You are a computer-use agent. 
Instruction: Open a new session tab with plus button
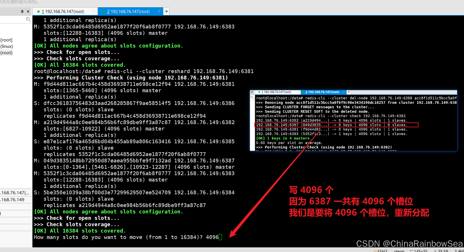(167, 11)
